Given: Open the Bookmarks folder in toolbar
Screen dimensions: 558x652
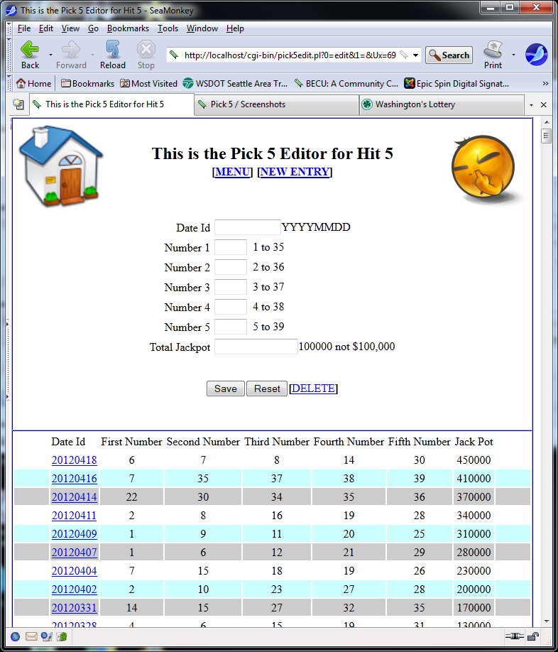Looking at the screenshot, I should click(87, 84).
